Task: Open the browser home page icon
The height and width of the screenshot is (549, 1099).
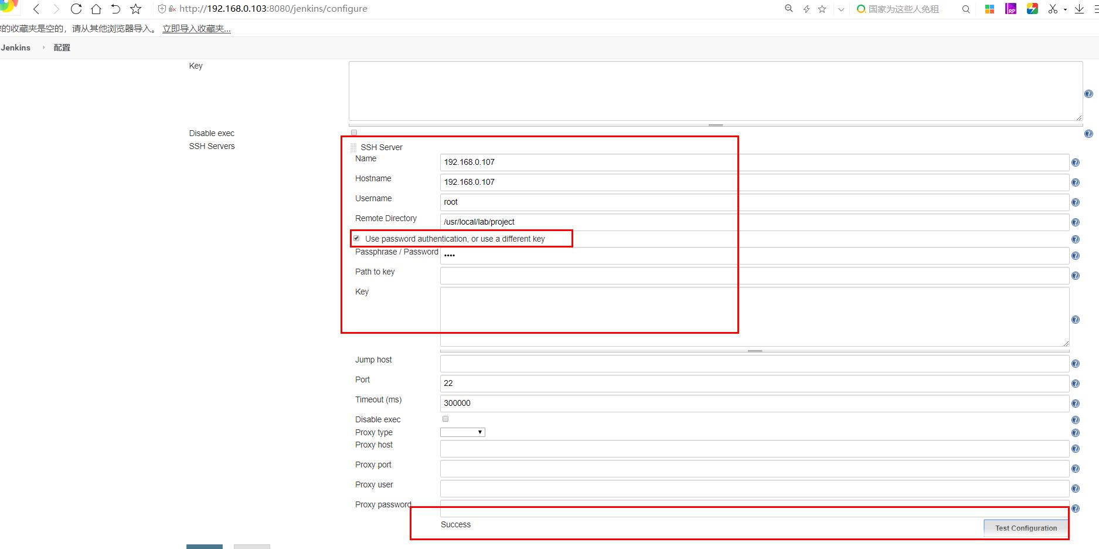Action: tap(96, 9)
